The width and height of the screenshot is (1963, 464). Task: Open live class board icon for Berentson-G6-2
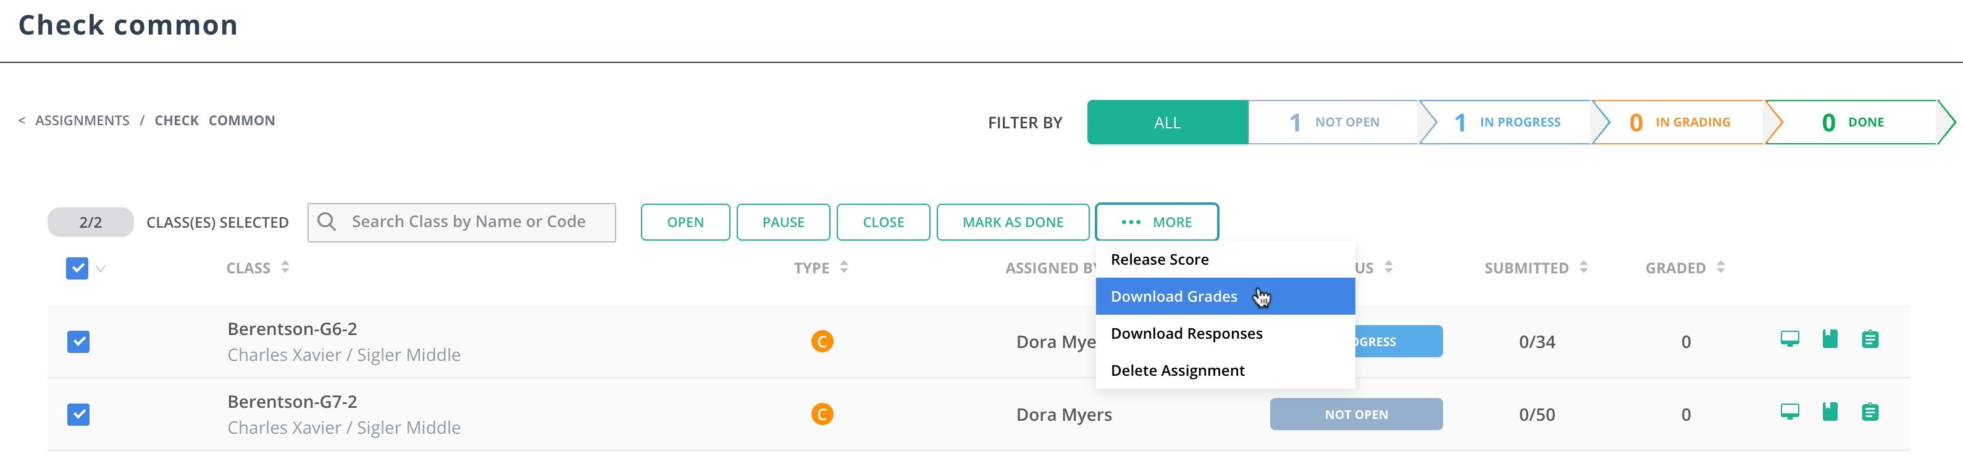pyautogui.click(x=1789, y=339)
